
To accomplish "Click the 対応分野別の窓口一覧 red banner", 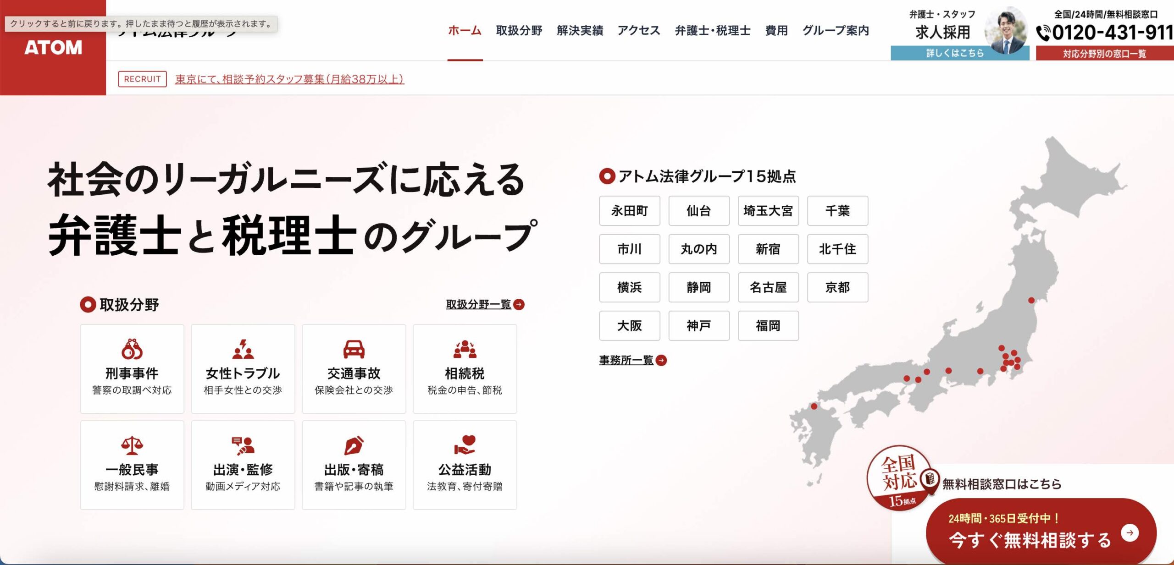I will click(x=1104, y=54).
